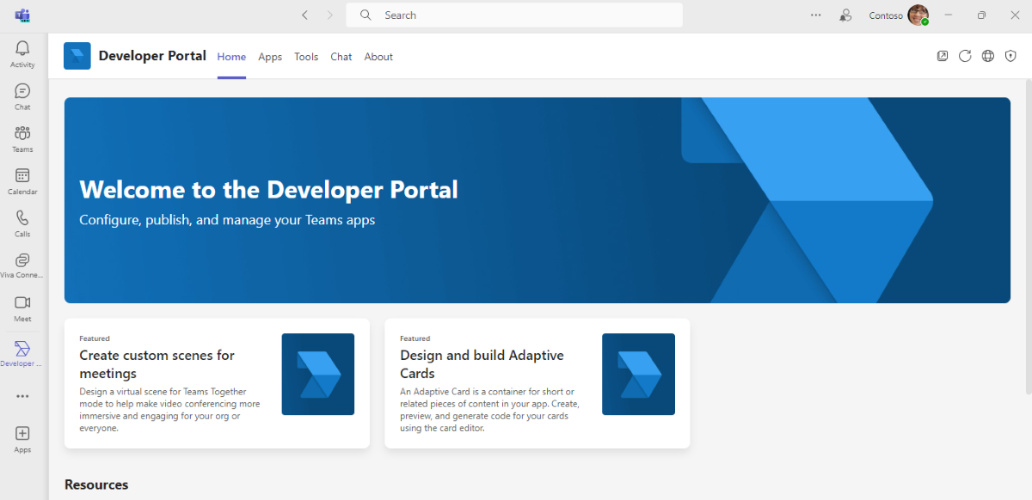Open Create custom scenes for meetings card
The image size is (1032, 500).
point(217,383)
